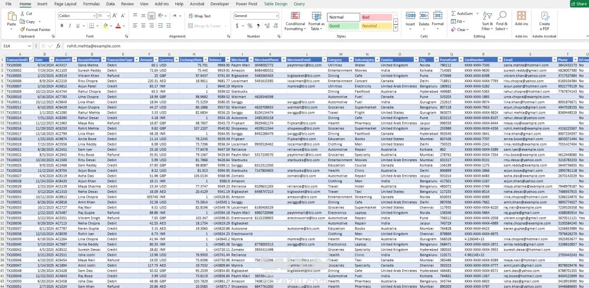Screen dimensions: 589x288
Task: Open the filter dropdown for the Currency column
Action: tap(175, 60)
